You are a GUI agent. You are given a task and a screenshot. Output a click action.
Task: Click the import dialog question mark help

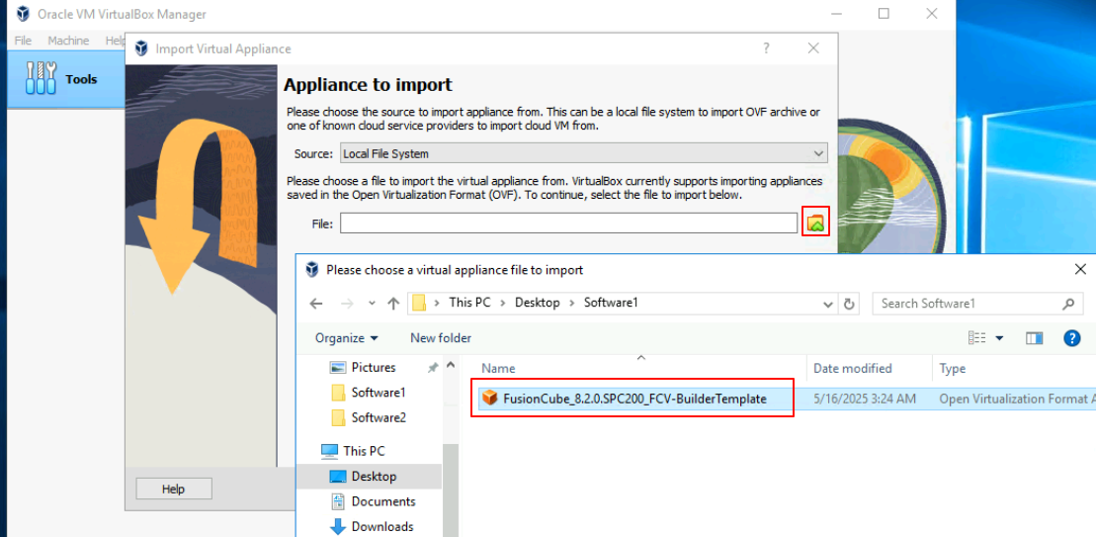point(767,48)
